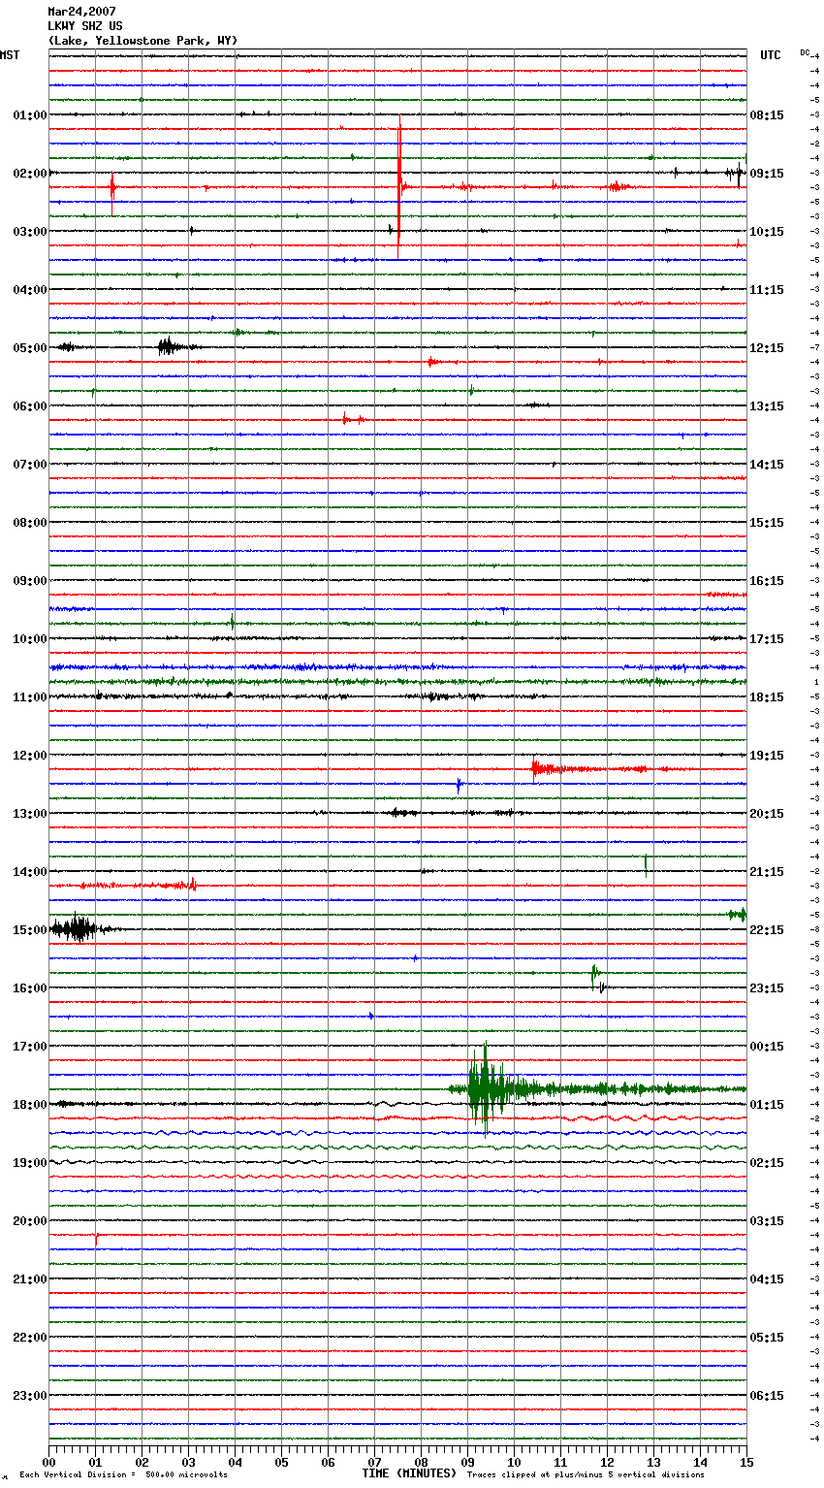
Task: Select the 15 tick on the minutes axis
Action: pyautogui.click(x=746, y=1462)
